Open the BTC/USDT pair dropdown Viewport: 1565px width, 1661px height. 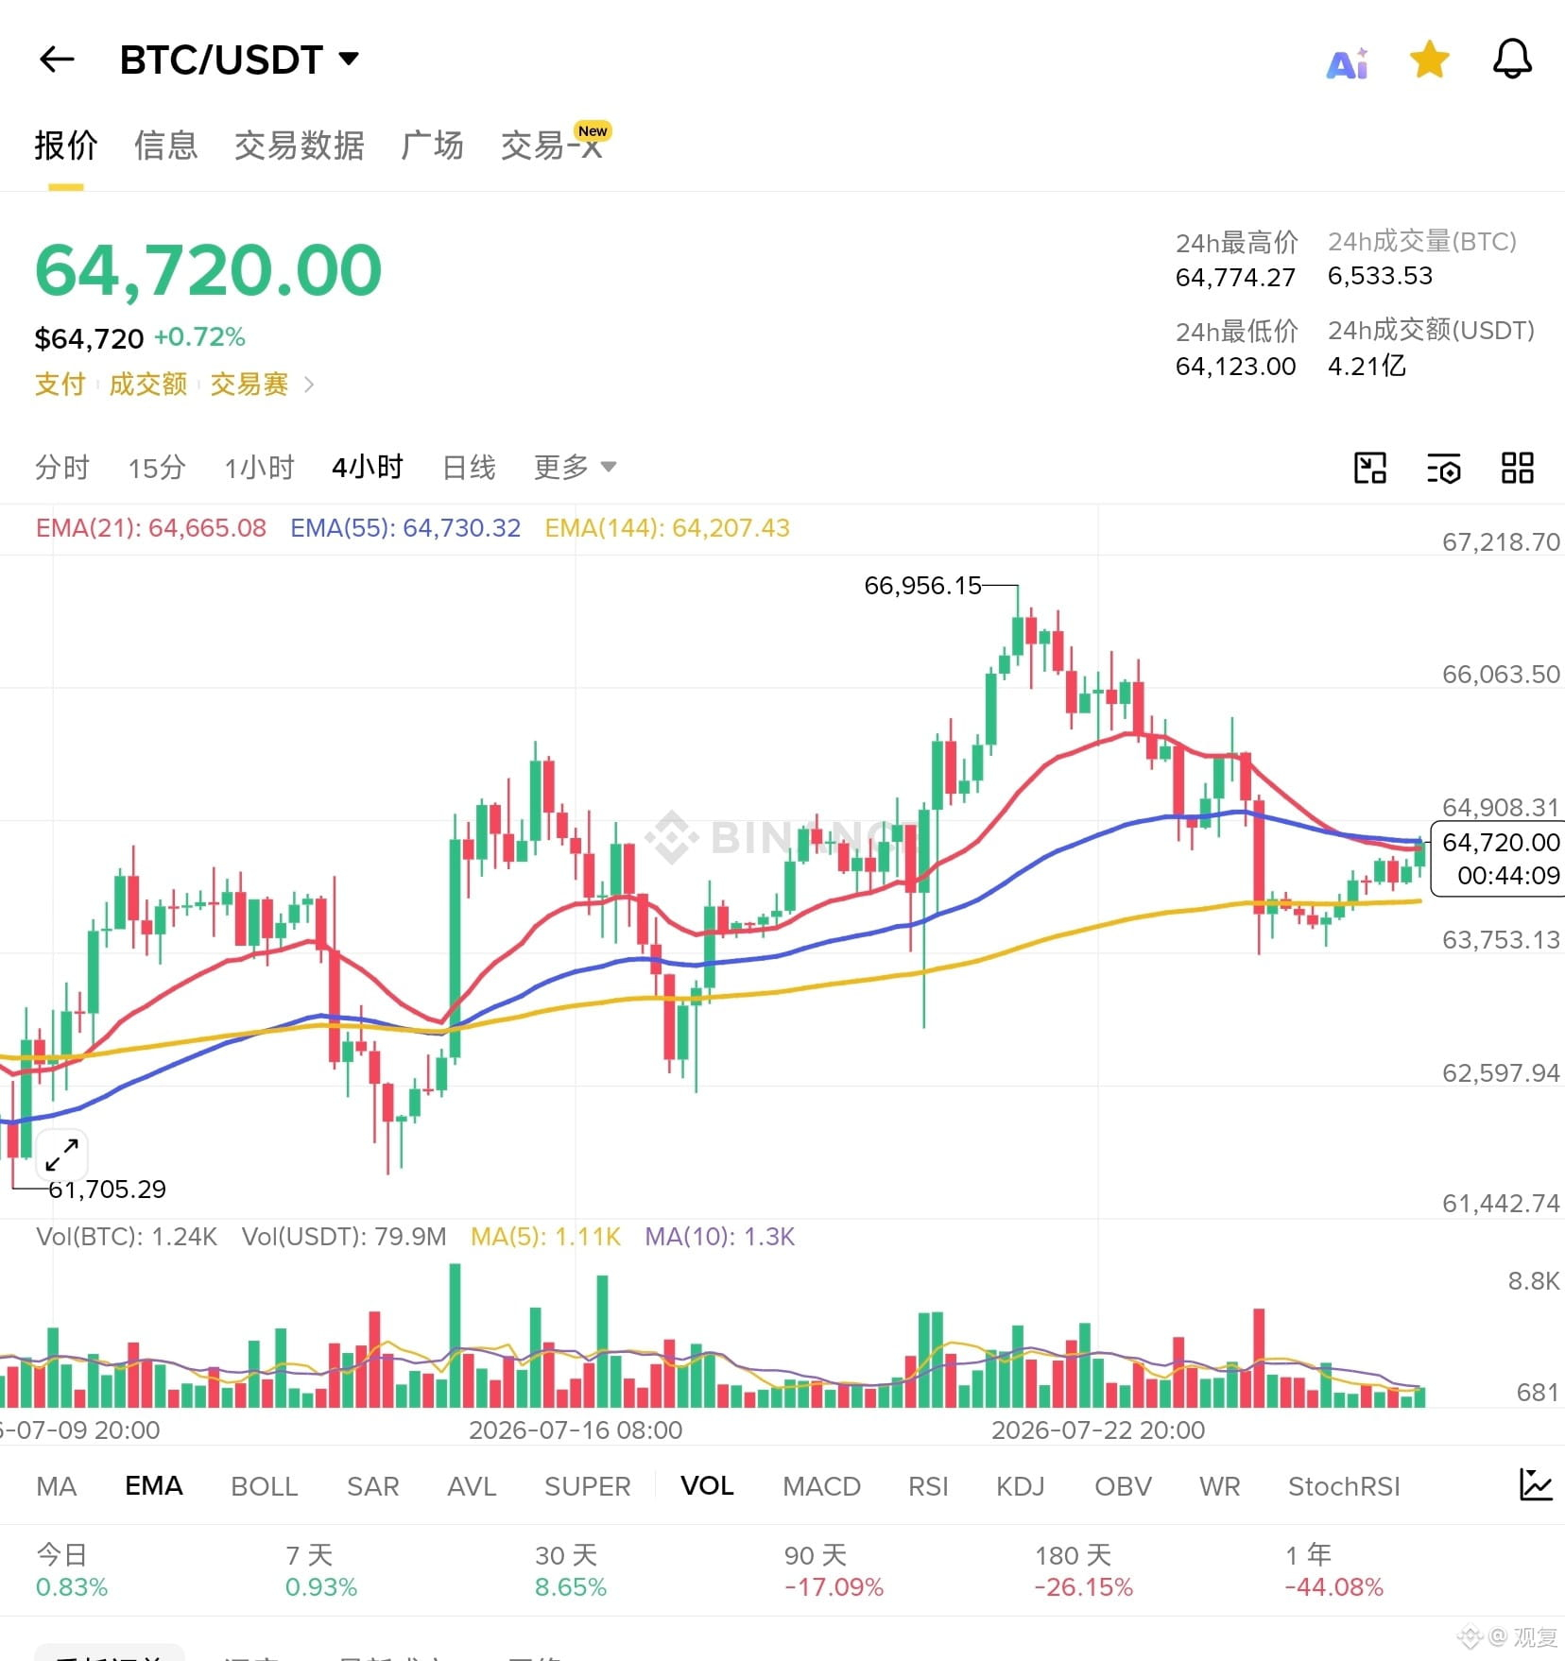(239, 60)
